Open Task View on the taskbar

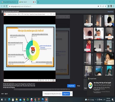pyautogui.click(x=5, y=100)
